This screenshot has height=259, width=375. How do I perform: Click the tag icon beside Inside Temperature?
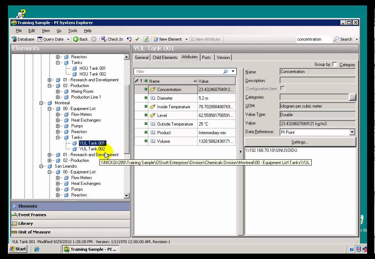(153, 107)
